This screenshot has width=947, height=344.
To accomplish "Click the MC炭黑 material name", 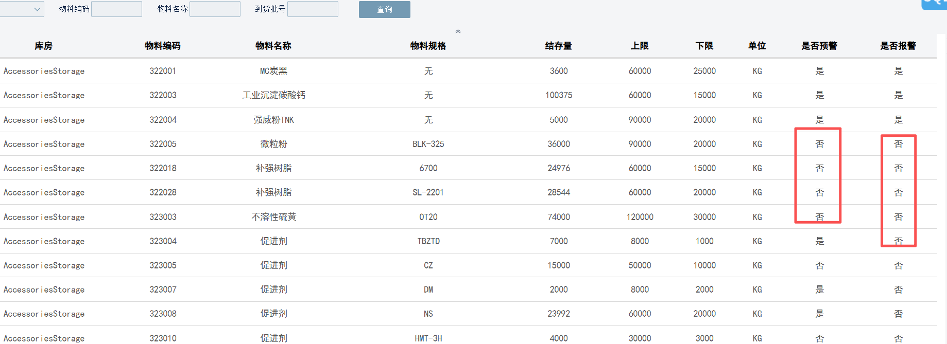I will [x=273, y=71].
